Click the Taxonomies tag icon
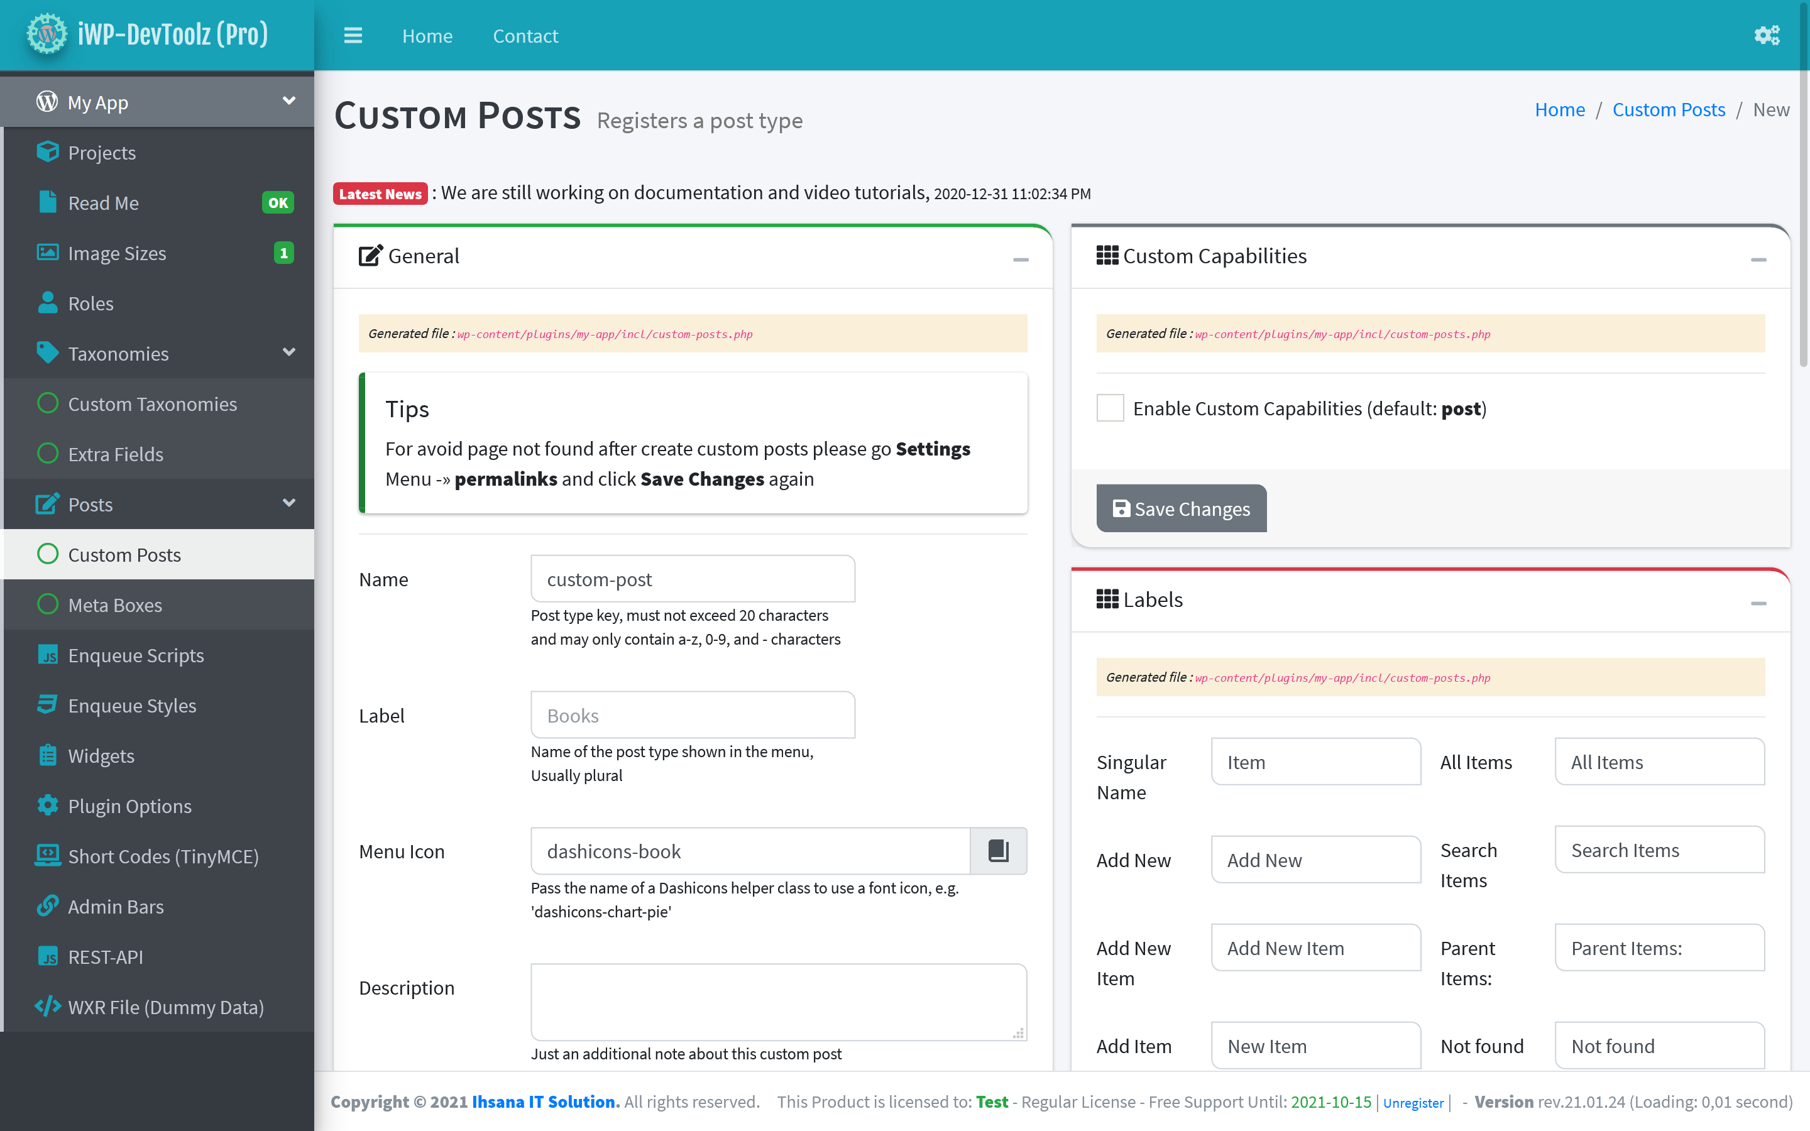 (x=47, y=352)
